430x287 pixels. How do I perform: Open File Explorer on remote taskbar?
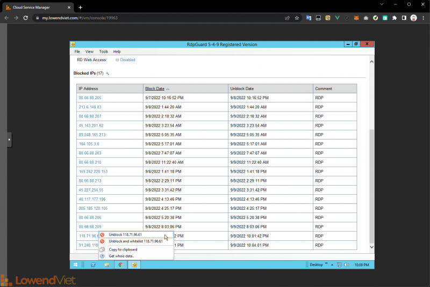(106, 264)
